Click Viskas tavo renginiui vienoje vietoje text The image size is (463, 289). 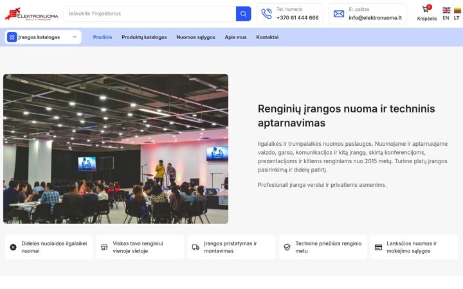tap(138, 247)
